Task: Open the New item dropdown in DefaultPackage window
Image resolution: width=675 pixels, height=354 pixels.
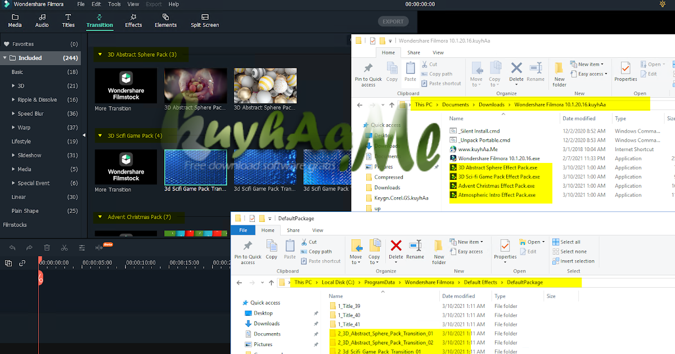Action: click(467, 242)
